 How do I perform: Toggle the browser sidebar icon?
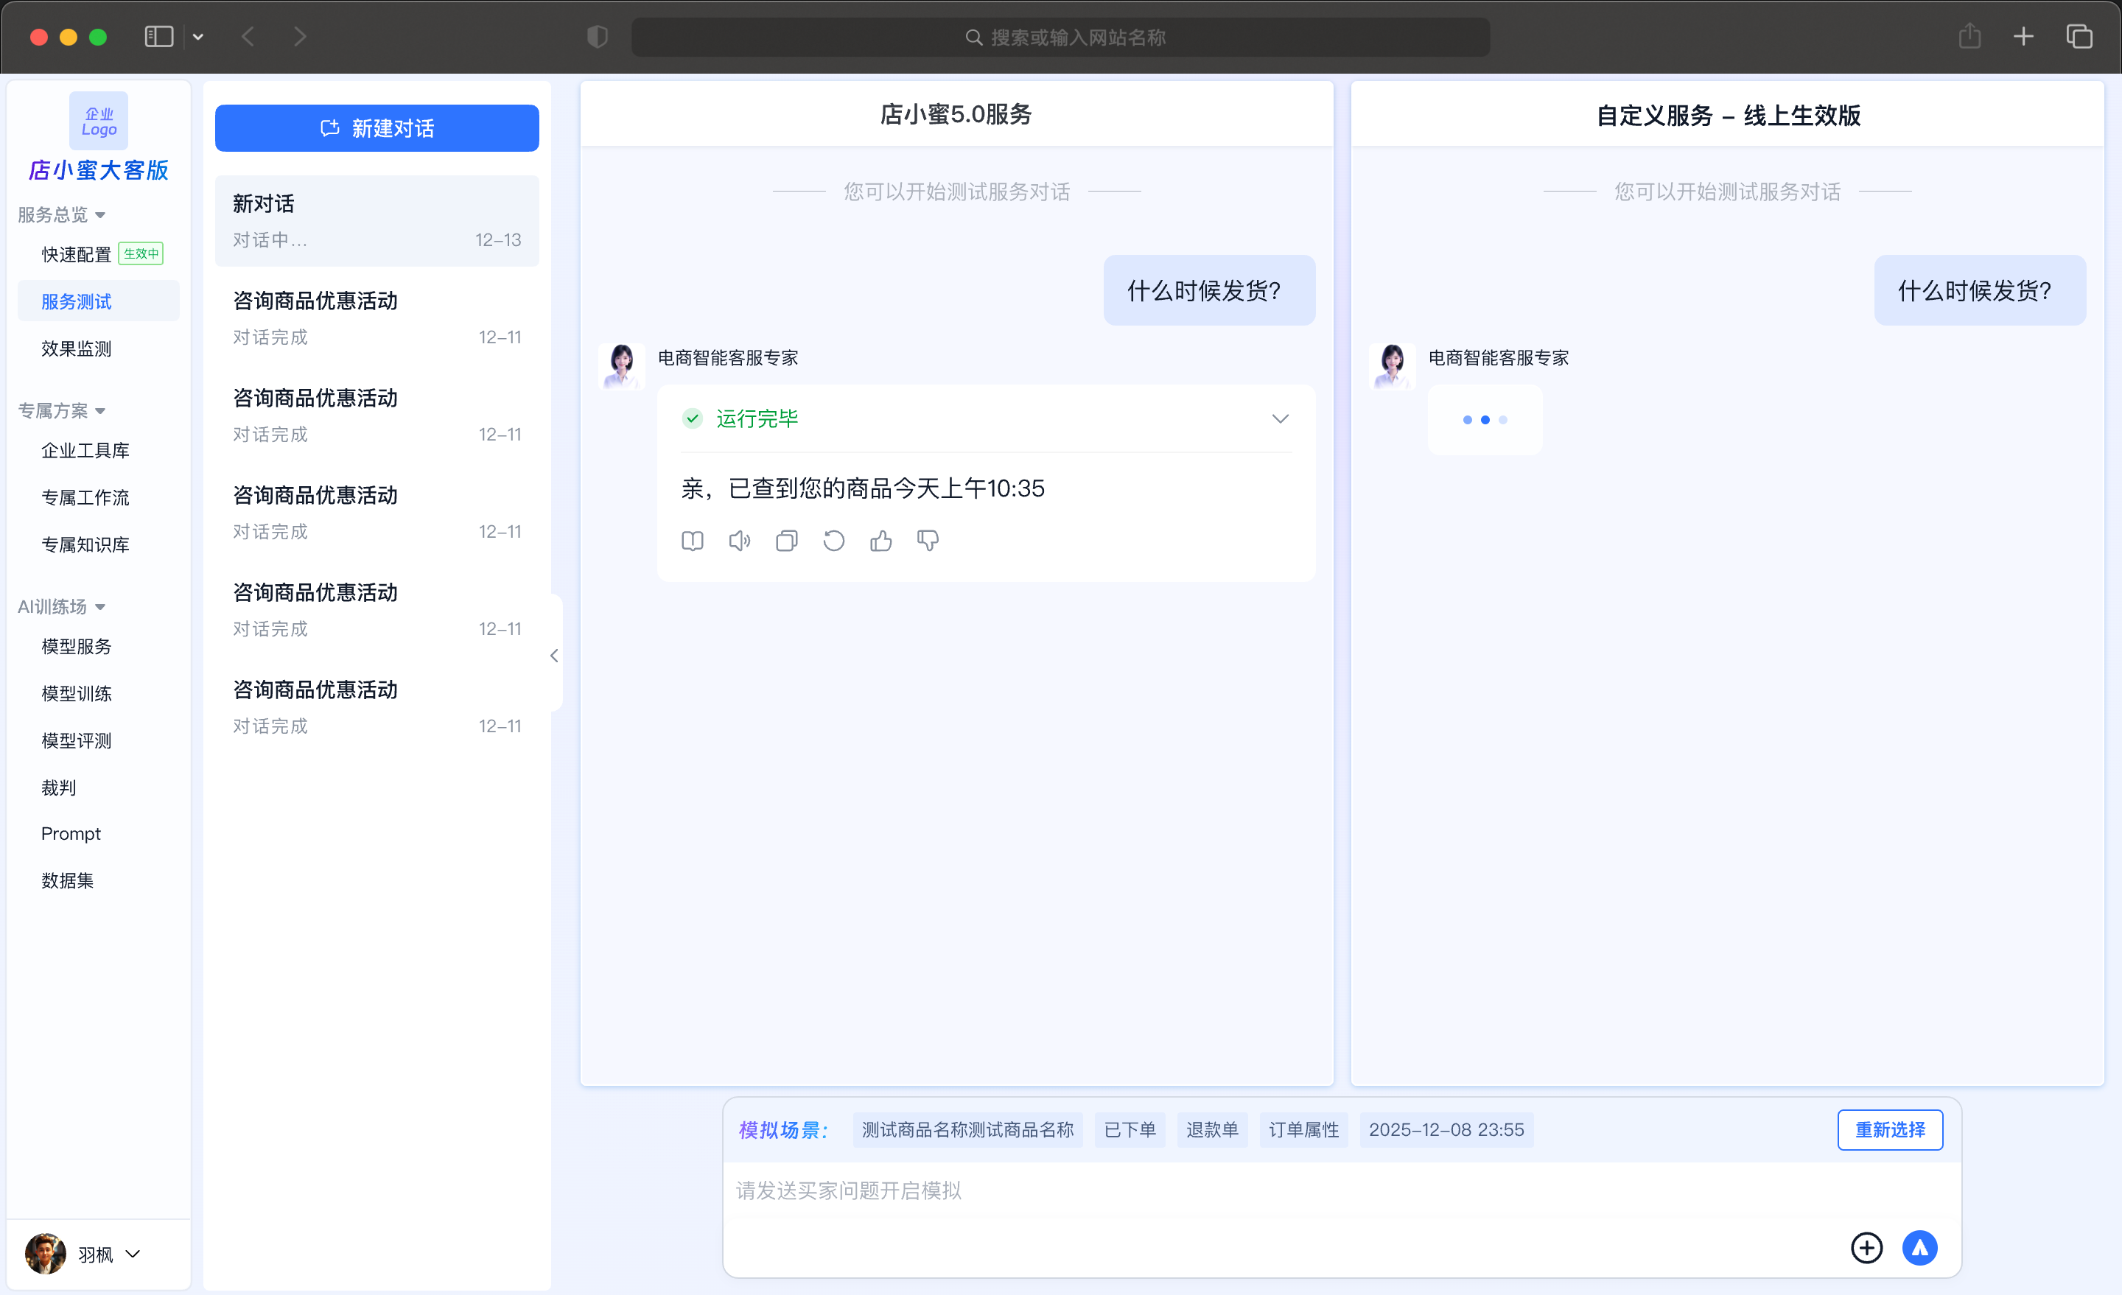158,37
